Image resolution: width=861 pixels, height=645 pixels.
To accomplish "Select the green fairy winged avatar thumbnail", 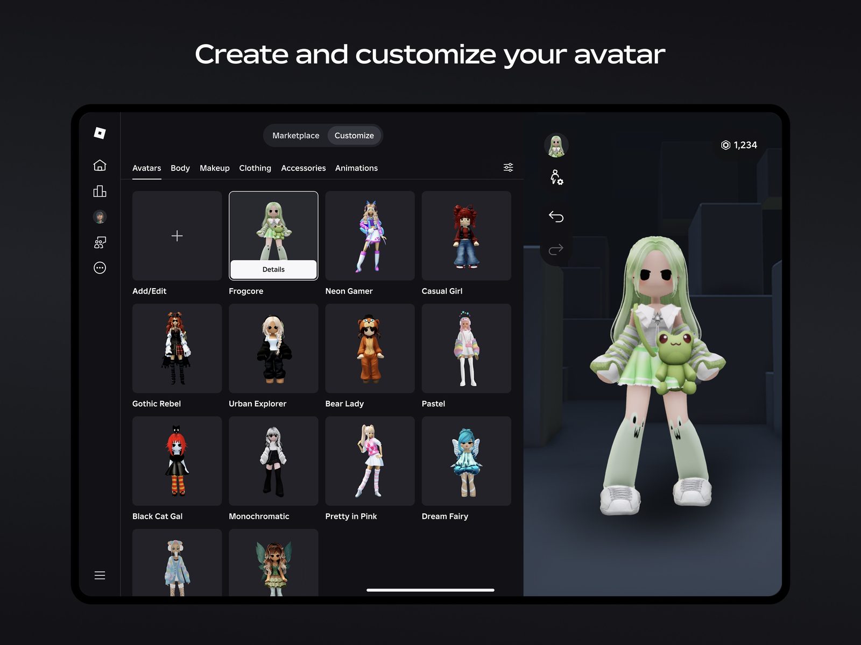I will point(273,562).
